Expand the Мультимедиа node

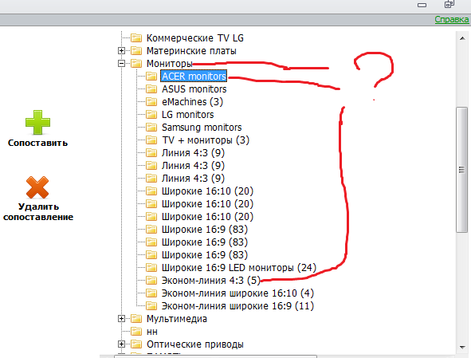click(121, 319)
